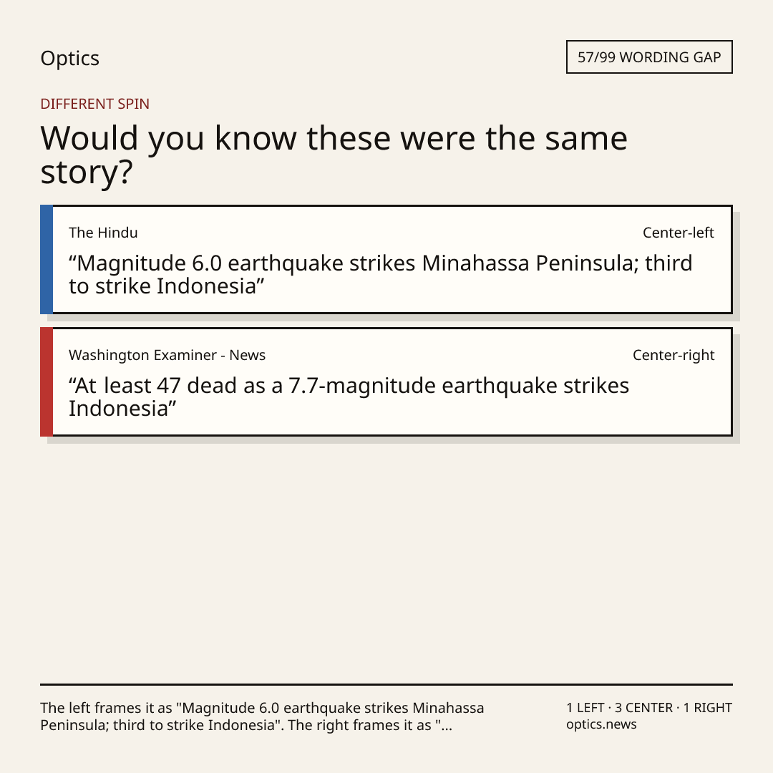Screen dimensions: 773x773
Task: Click the red bar on Examiner card
Action: pyautogui.click(x=47, y=381)
